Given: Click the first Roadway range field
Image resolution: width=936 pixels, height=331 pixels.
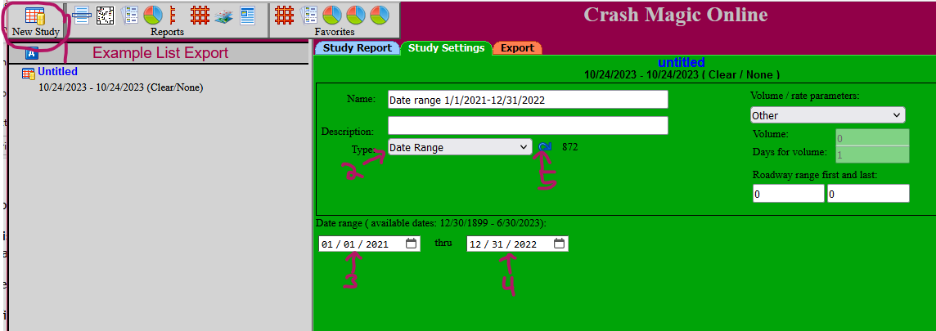Looking at the screenshot, I should coord(788,194).
